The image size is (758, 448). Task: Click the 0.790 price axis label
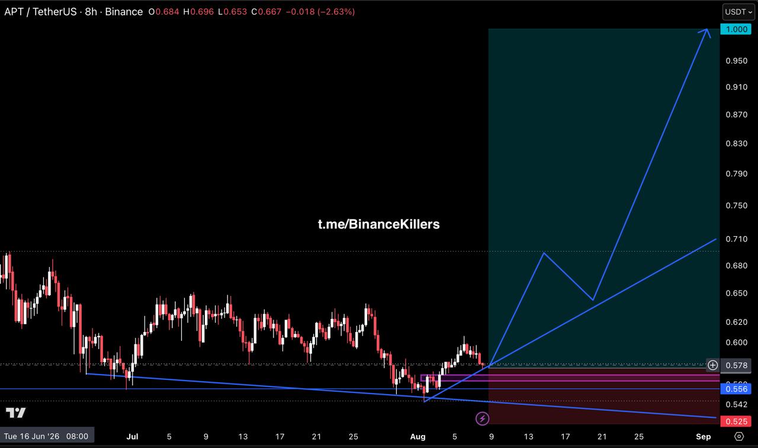pyautogui.click(x=736, y=174)
